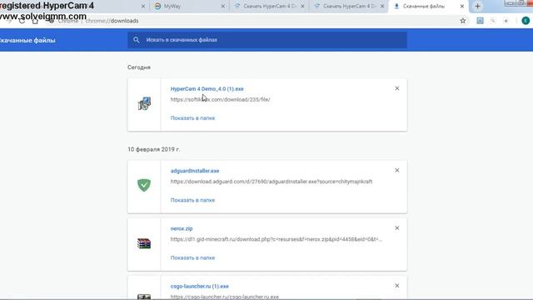Image resolution: width=533 pixels, height=300 pixels.
Task: Click the blue extension icon in toolbar
Action: (480, 21)
